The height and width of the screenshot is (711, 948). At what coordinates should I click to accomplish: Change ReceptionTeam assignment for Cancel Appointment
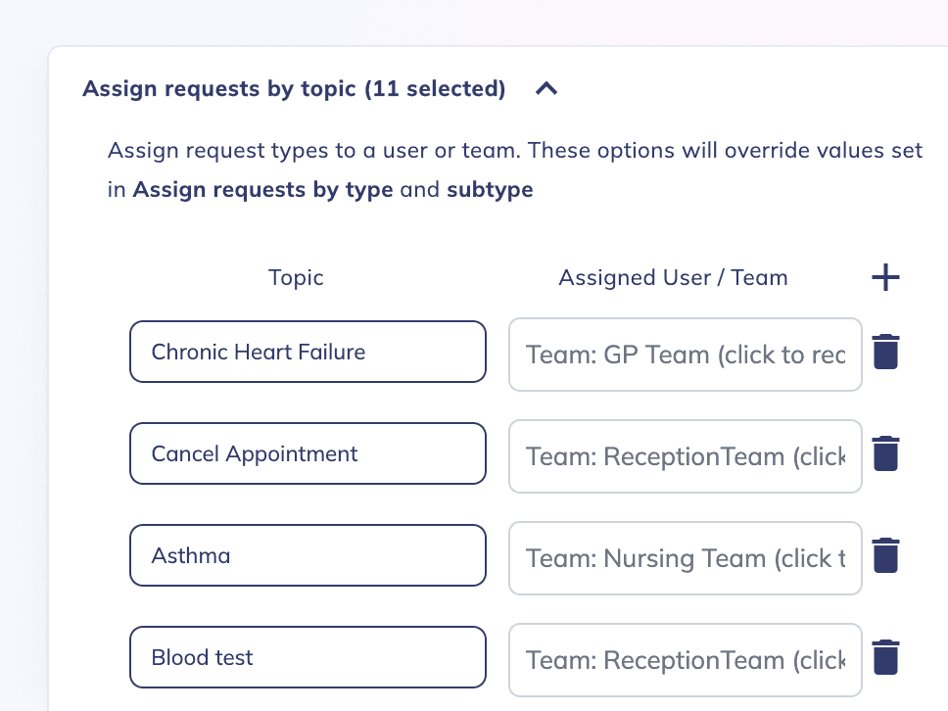(x=685, y=456)
